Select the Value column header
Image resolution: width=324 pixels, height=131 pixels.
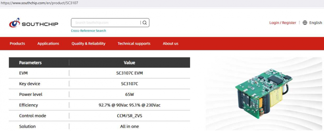tap(129, 63)
